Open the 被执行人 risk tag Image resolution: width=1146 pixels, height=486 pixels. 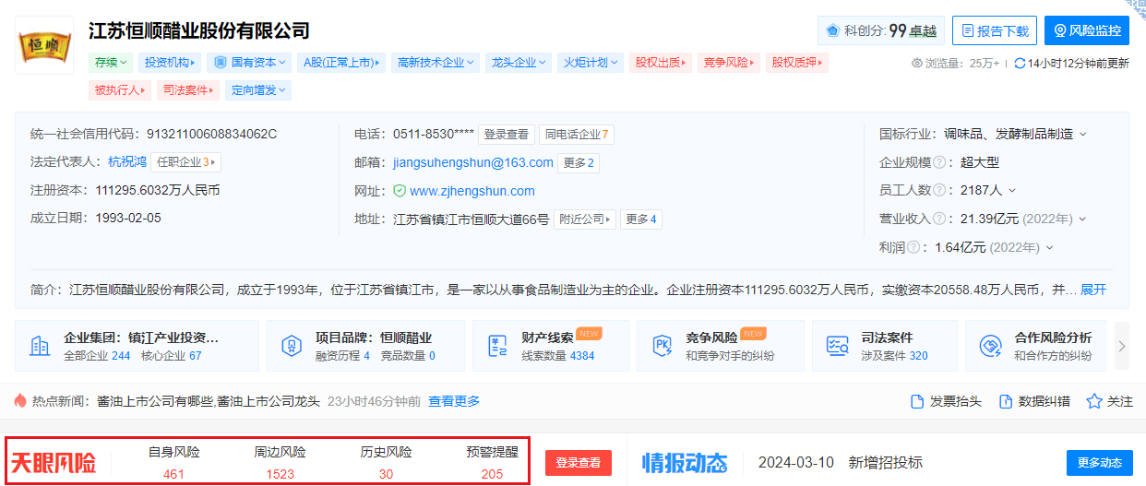point(120,89)
